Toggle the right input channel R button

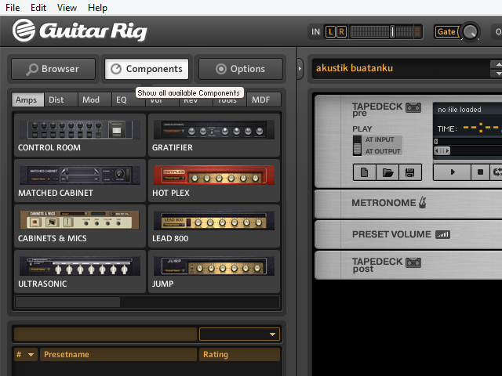pos(341,31)
